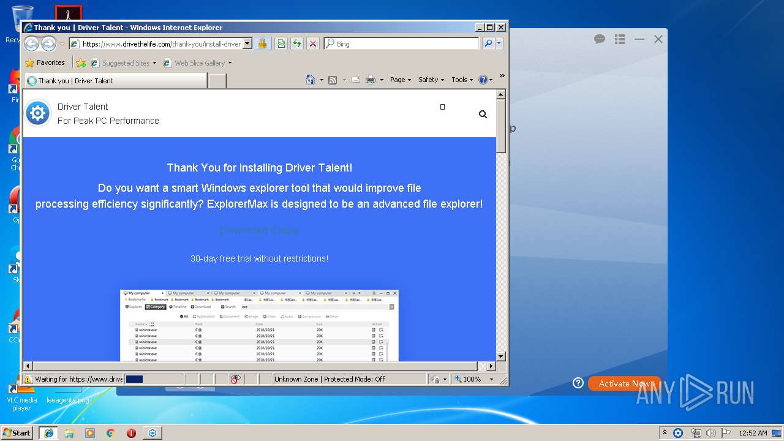
Task: Click the Read Mail envelope icon
Action: 355,80
